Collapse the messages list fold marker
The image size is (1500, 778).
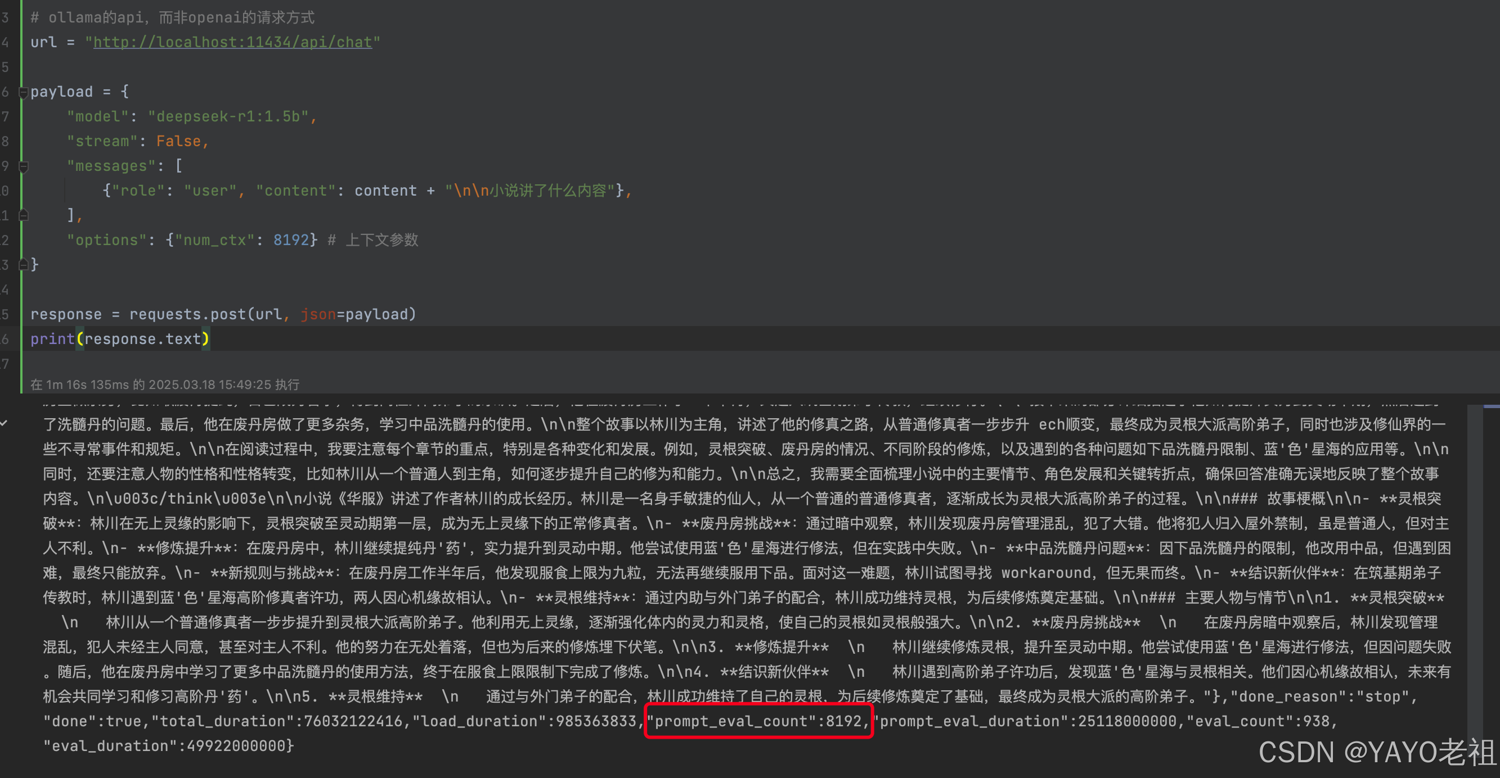point(23,167)
